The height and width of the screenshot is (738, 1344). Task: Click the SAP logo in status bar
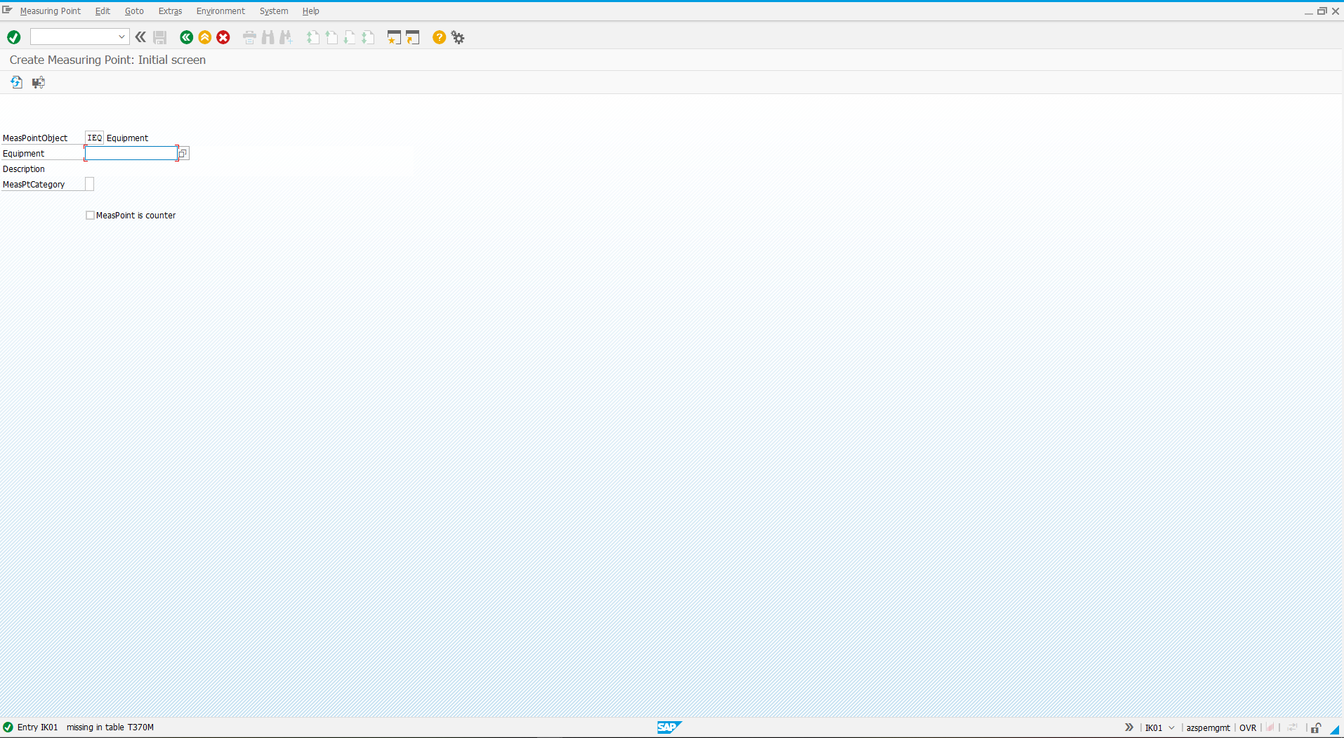(x=669, y=727)
